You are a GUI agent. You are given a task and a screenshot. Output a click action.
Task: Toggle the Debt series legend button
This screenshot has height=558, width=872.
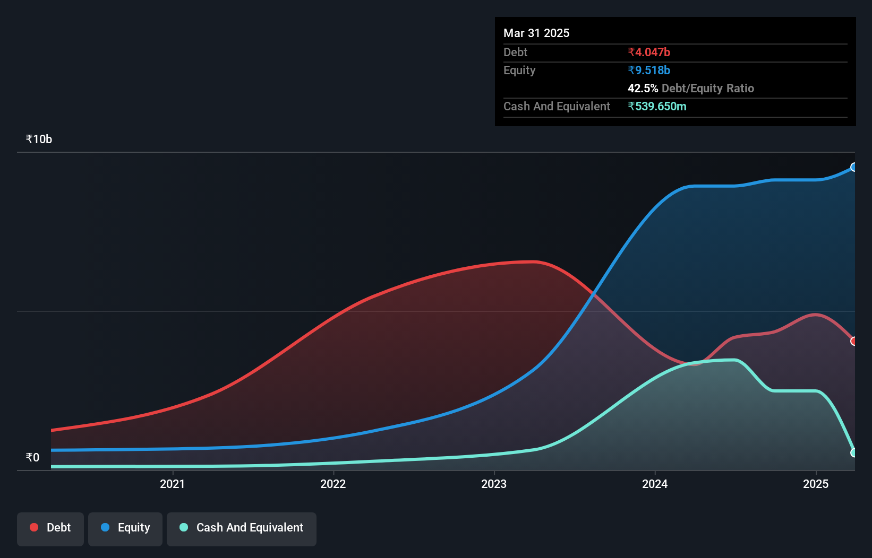pyautogui.click(x=50, y=529)
